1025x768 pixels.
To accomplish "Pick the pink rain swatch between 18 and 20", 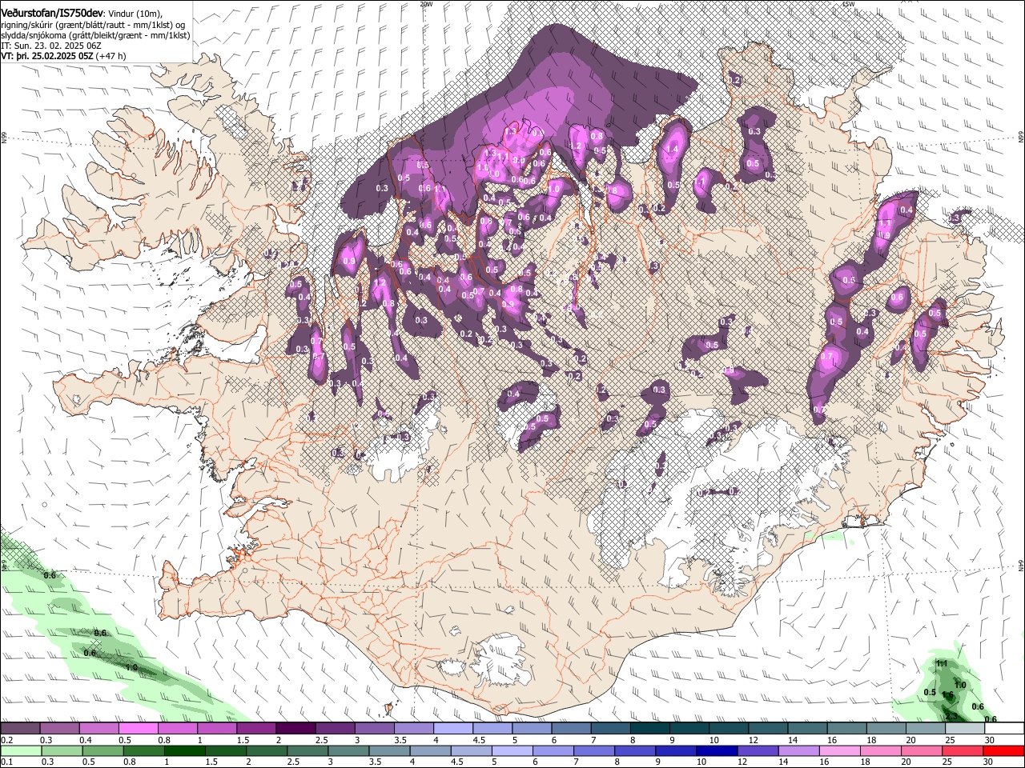I will click(x=879, y=751).
